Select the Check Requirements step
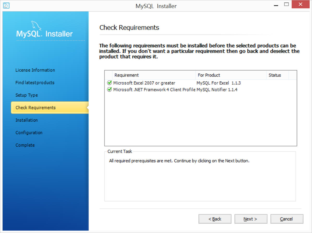Viewport: 312px width, 233px height. (x=50, y=108)
